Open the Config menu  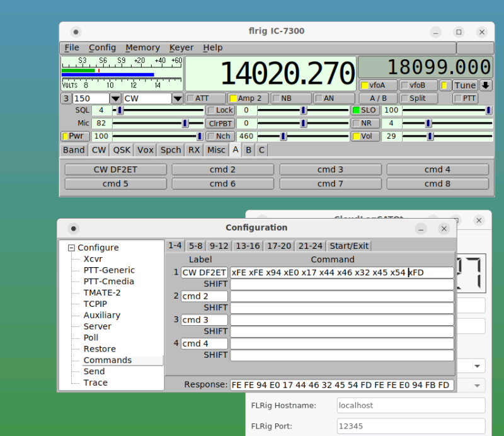click(x=102, y=48)
